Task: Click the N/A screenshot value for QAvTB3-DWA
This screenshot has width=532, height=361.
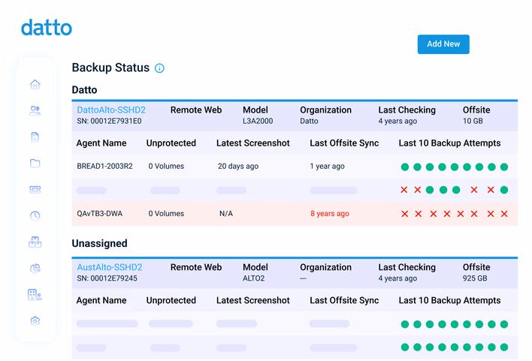Action: (226, 214)
